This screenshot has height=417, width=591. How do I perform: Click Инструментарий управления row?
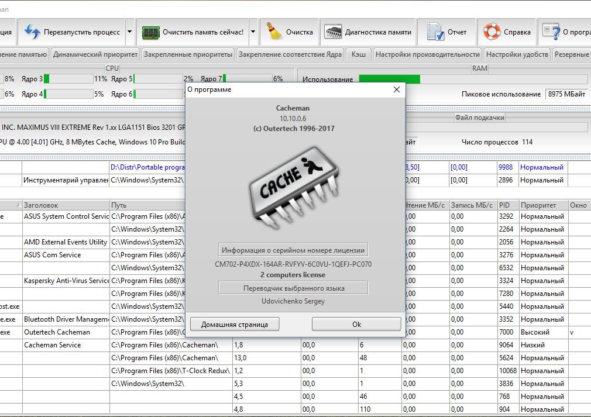coord(66,180)
